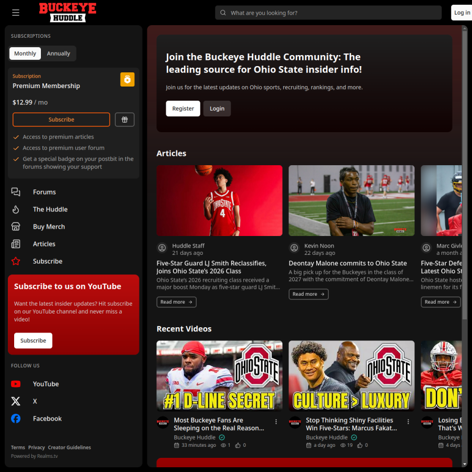Click the Buckeye Huddle logo
The height and width of the screenshot is (472, 472).
[x=68, y=13]
